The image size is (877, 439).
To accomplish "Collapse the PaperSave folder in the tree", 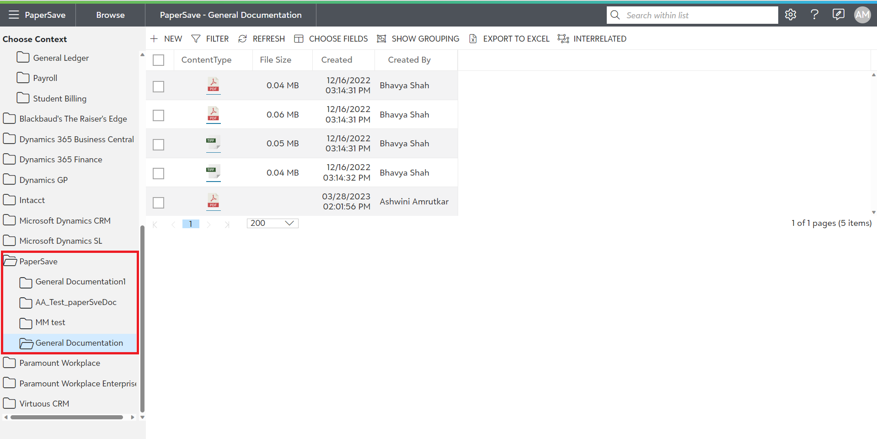I will click(x=10, y=262).
